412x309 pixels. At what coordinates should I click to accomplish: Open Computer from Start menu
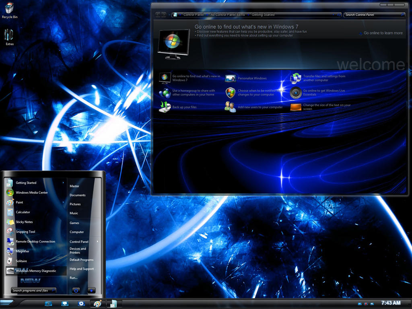(77, 232)
